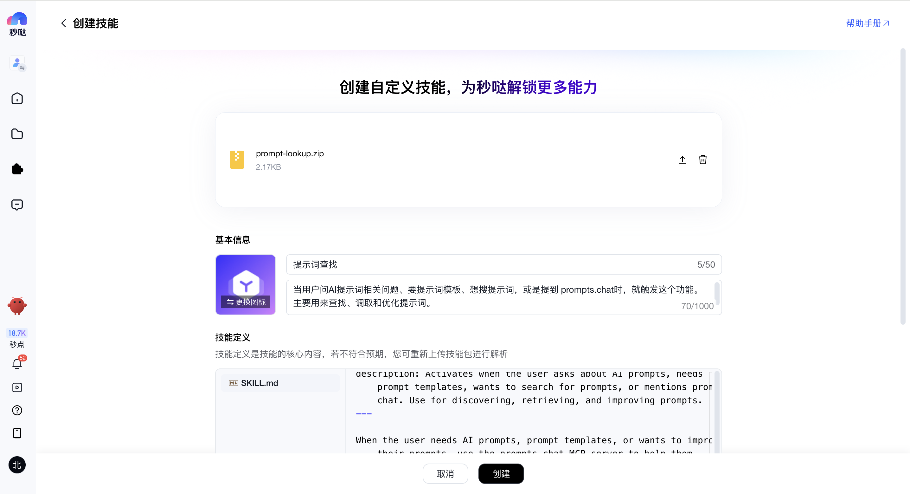The image size is (910, 494).
Task: Open the video play icon in sidebar
Action: pos(17,387)
